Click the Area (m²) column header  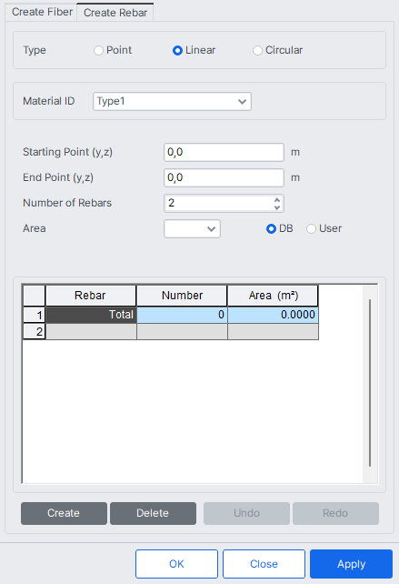click(x=273, y=296)
